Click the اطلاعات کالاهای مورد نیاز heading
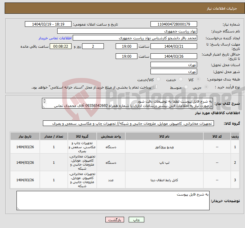Image resolution: width=245 pixels, height=228 pixels. pos(217,113)
